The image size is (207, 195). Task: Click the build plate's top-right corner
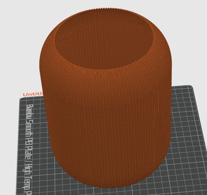pyautogui.click(x=192, y=87)
